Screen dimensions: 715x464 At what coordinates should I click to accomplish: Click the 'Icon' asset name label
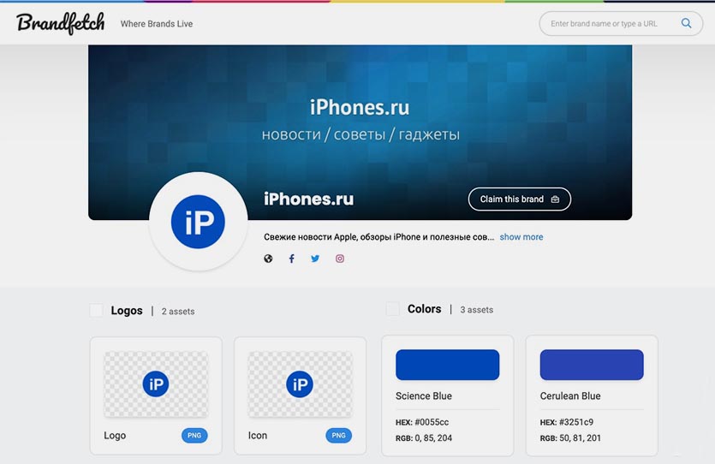(258, 435)
